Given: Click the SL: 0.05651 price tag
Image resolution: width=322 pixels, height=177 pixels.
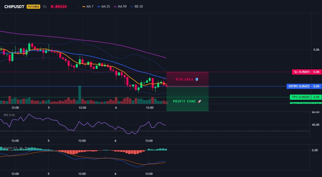Looking at the screenshot, I should pyautogui.click(x=301, y=72).
